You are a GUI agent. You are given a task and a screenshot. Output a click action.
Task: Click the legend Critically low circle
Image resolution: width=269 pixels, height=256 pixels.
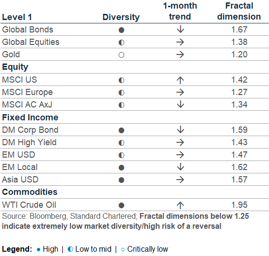(123, 249)
